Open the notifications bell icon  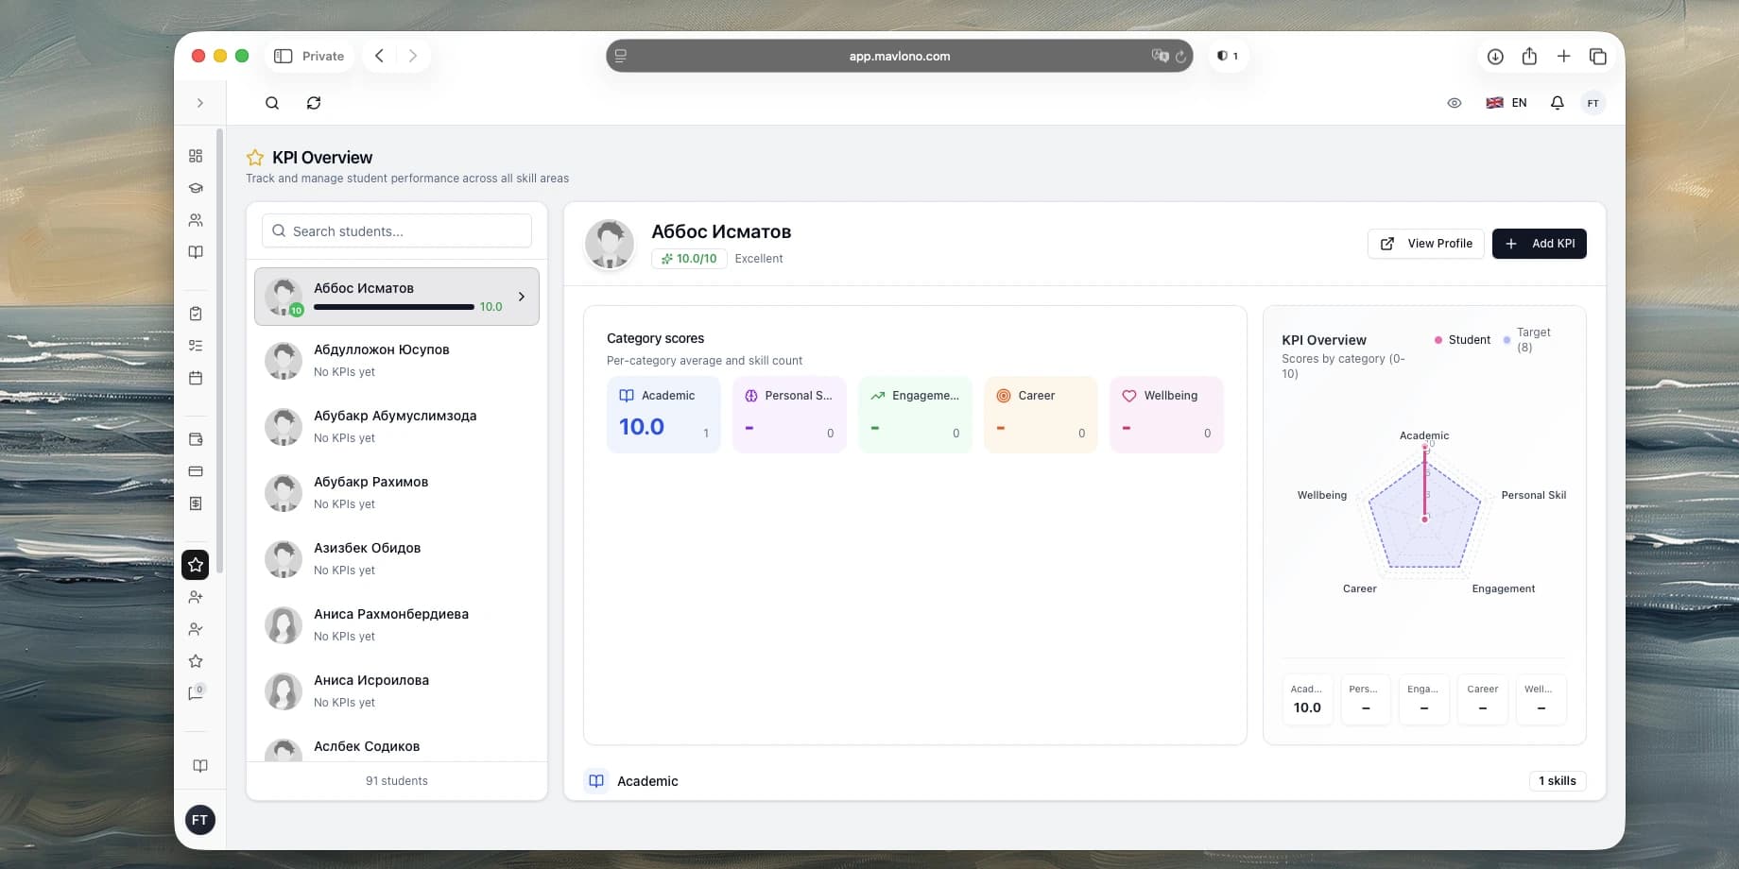pos(1557,102)
